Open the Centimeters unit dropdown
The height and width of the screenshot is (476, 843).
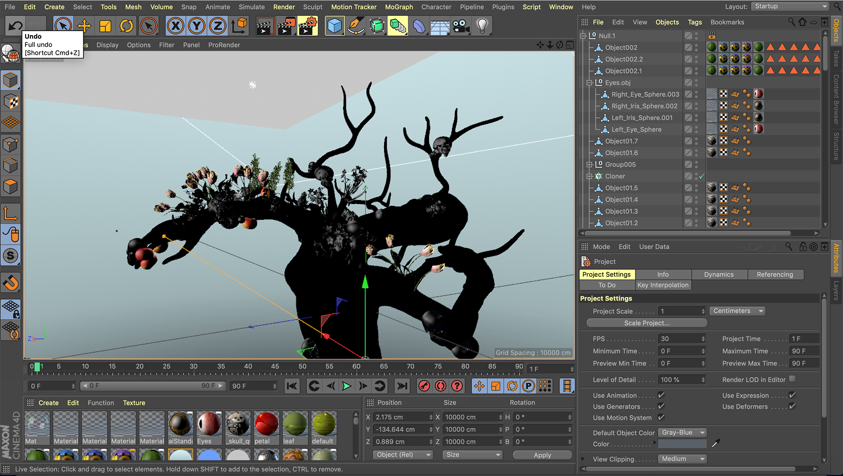(738, 311)
